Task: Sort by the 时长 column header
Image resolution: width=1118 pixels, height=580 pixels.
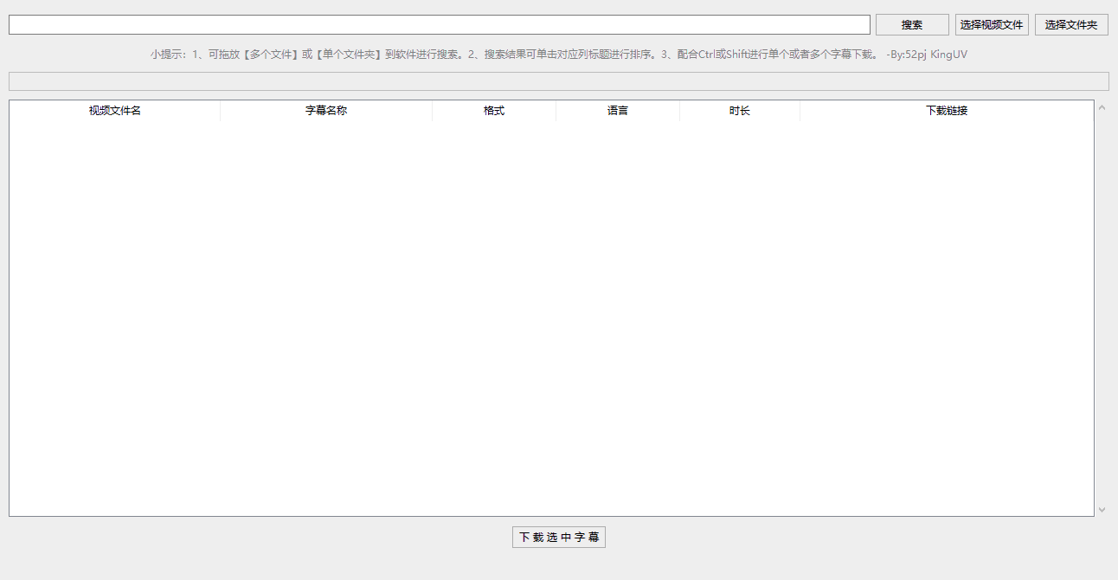Action: [740, 111]
